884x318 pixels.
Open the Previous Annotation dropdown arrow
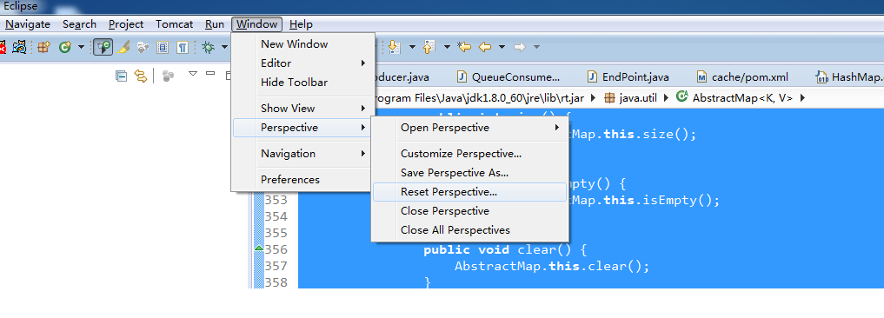[447, 48]
